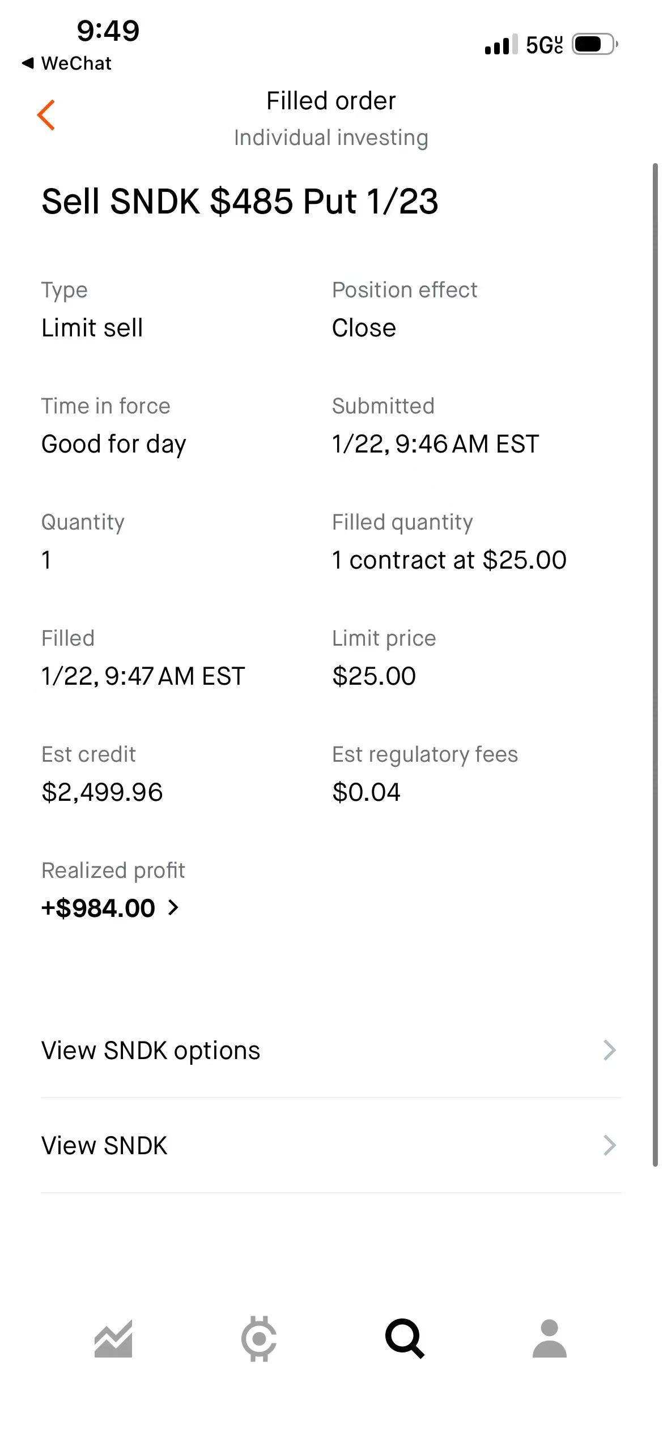This screenshot has height=1434, width=663.
Task: Open the investing chart tab
Action: point(113,1339)
